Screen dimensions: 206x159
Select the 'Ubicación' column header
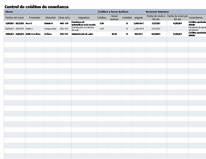pyautogui.click(x=50, y=18)
